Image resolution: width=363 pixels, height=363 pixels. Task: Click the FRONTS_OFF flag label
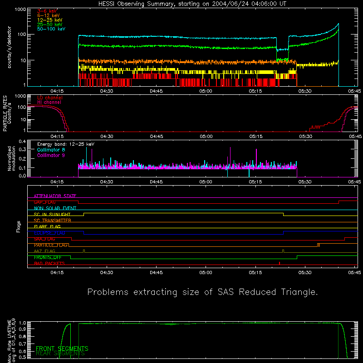48,257
